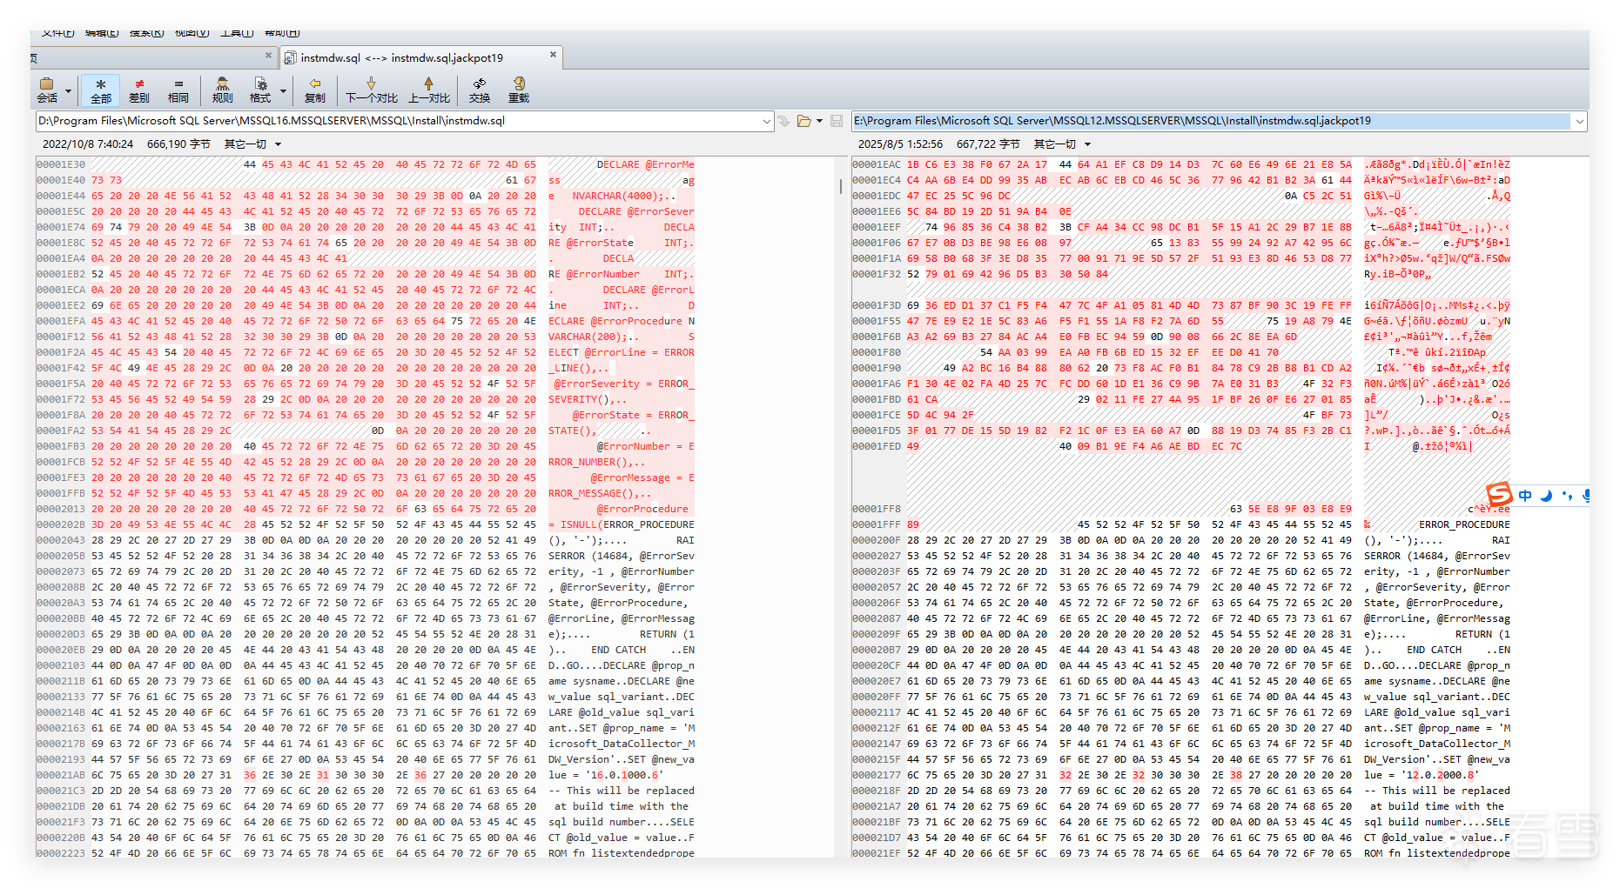1620x888 pixels.
Task: Open the 搜索(R) menu
Action: 146,33
